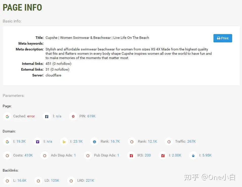Image resolution: width=242 pixels, height=187 pixels.
Task: Open Baidu index 5.95K link
Action: (x=207, y=155)
